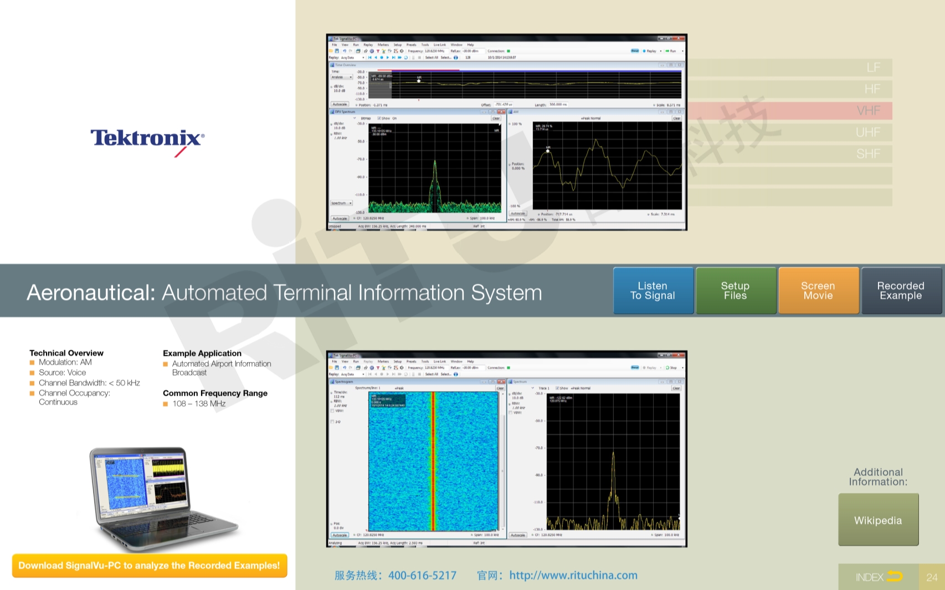Screen dimensions: 945x590
Task: Click the replay skip-to-first icon in top window
Action: [369, 58]
